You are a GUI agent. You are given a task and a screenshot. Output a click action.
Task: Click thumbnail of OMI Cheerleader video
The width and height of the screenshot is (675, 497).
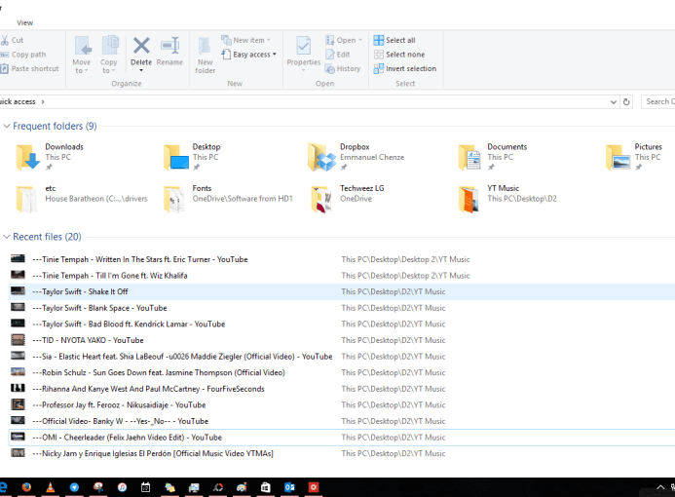click(x=18, y=437)
